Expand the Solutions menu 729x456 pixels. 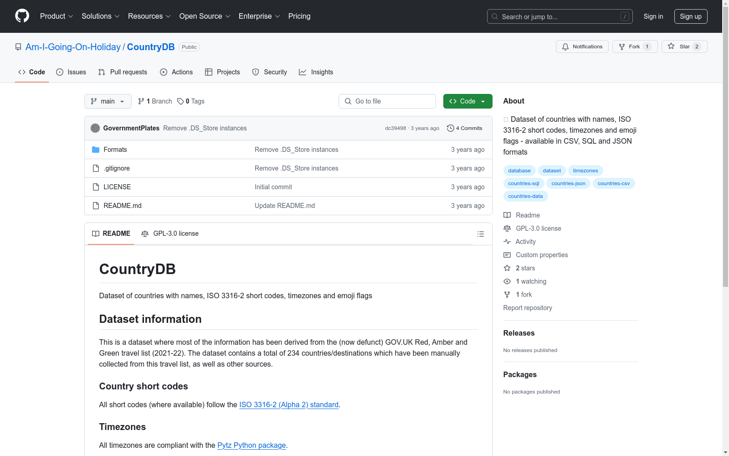tap(101, 16)
